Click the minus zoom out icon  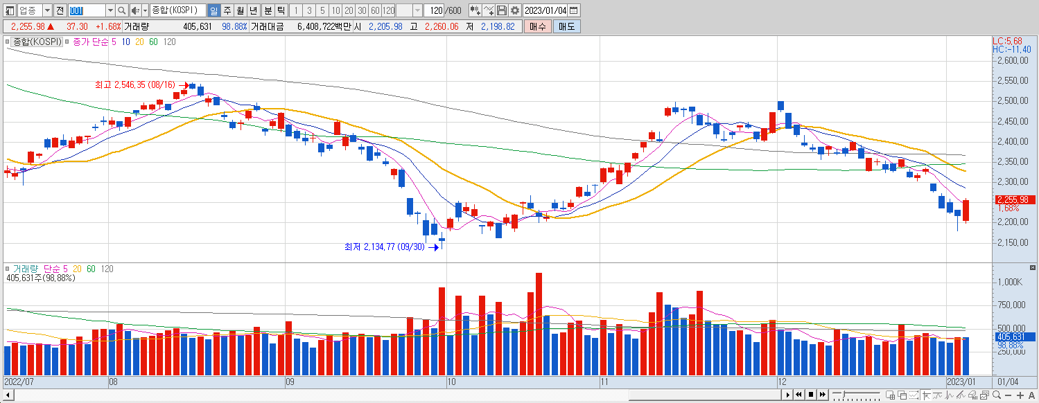(1009, 395)
